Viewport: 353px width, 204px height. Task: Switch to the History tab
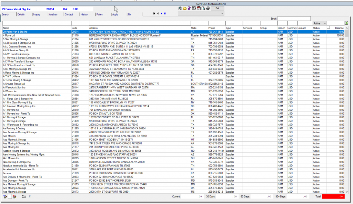(84, 14)
